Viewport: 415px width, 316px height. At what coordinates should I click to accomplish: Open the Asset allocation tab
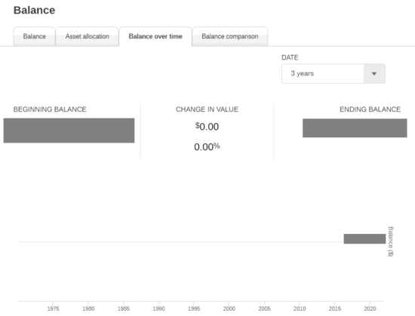[87, 36]
